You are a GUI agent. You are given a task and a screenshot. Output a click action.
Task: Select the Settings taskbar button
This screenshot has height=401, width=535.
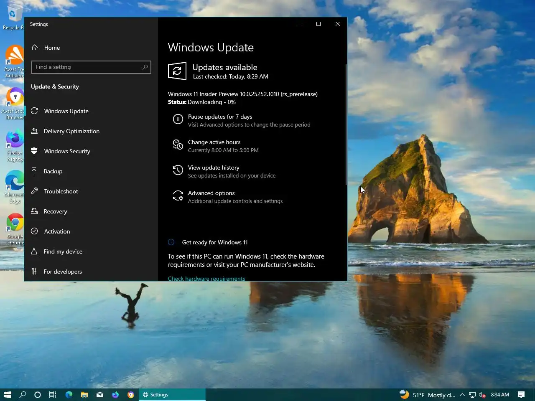(172, 395)
